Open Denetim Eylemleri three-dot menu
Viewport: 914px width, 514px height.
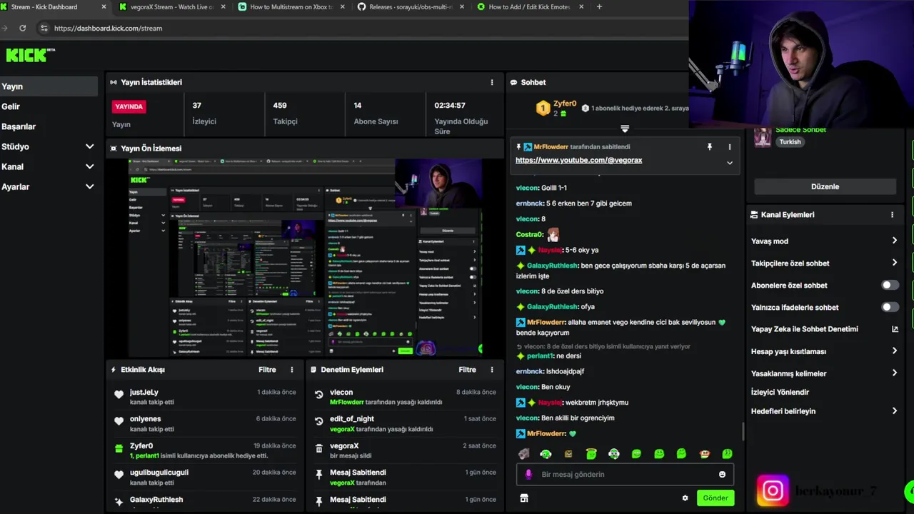pyautogui.click(x=492, y=370)
